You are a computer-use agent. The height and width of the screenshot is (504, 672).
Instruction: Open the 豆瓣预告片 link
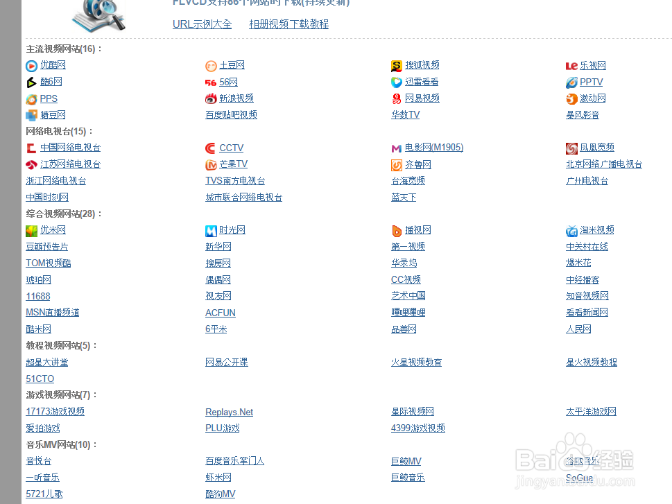[x=46, y=247]
